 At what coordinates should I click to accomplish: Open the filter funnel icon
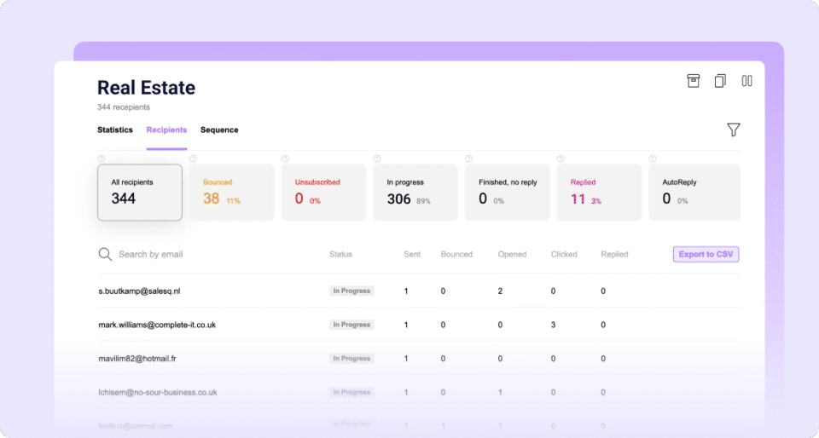[x=734, y=130]
